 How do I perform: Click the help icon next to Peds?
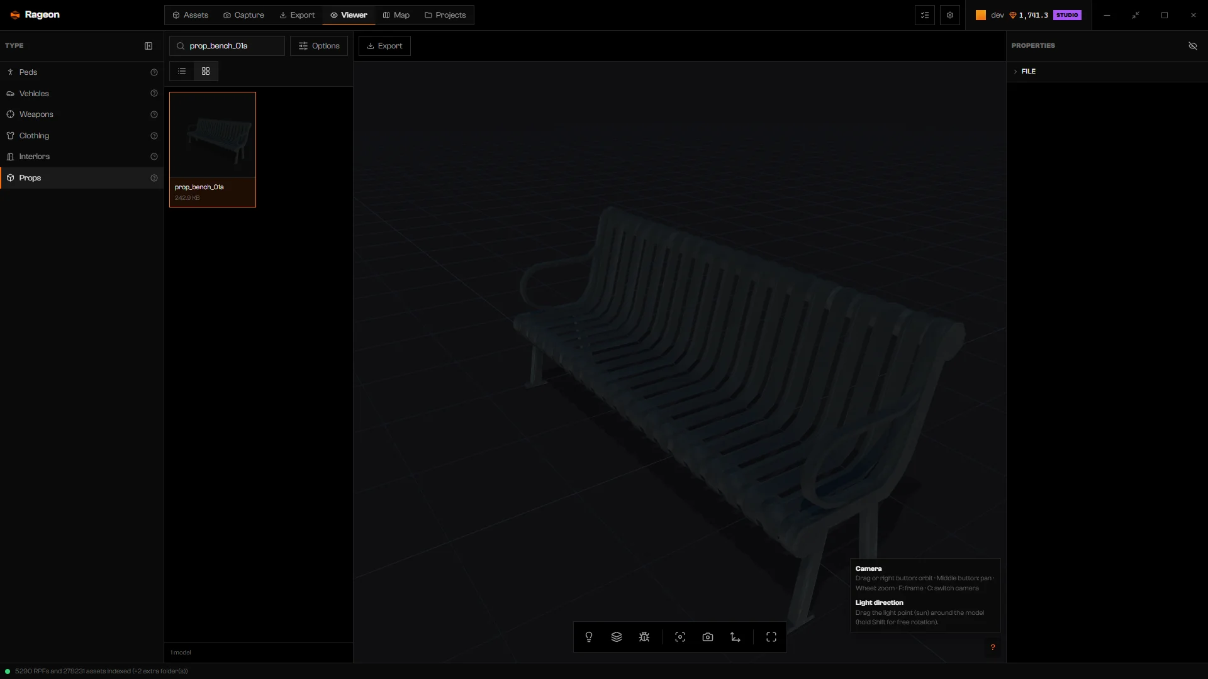(x=154, y=72)
